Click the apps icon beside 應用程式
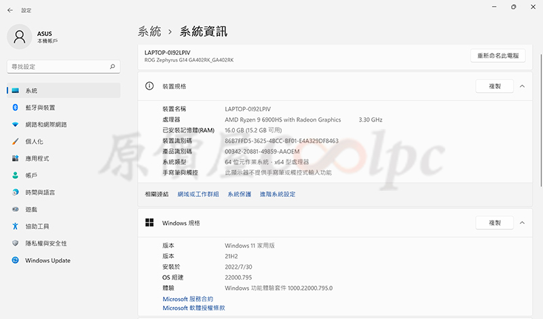Viewport: 543px width, 319px height. tap(15, 158)
